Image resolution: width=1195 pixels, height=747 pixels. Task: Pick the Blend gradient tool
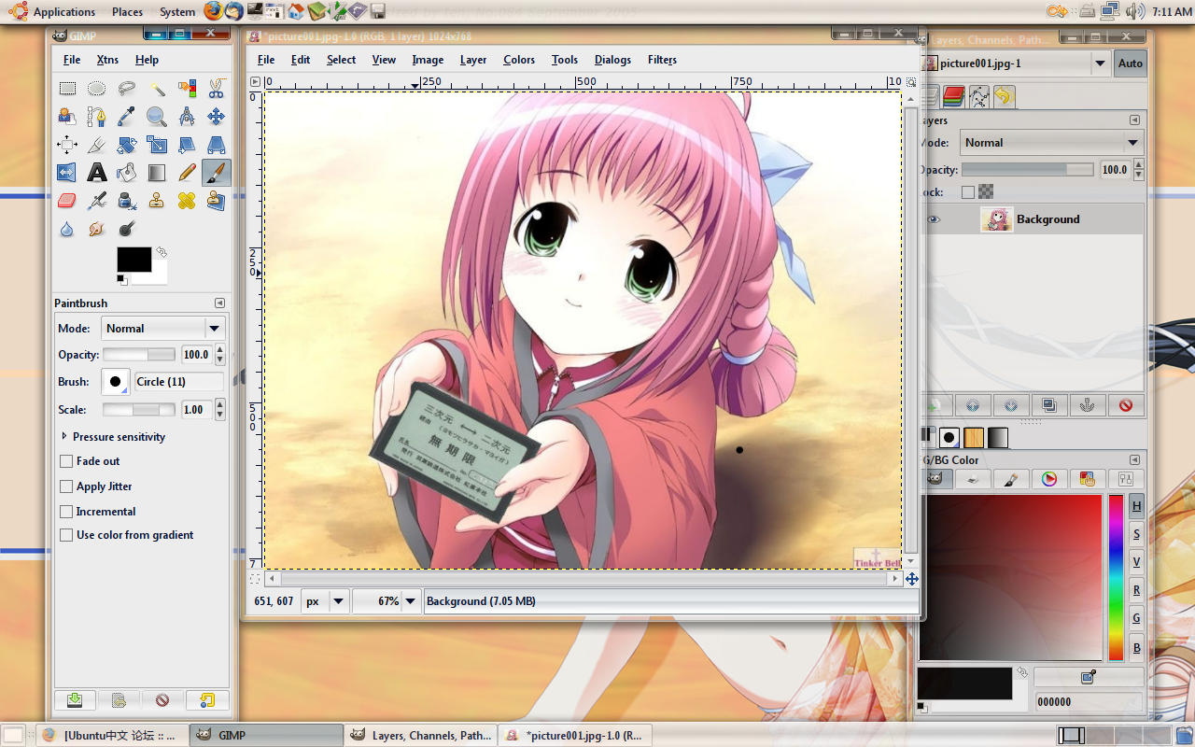pos(157,173)
